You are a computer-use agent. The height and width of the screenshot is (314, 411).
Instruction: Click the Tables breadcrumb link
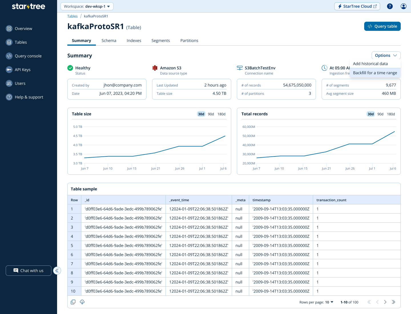(x=72, y=16)
